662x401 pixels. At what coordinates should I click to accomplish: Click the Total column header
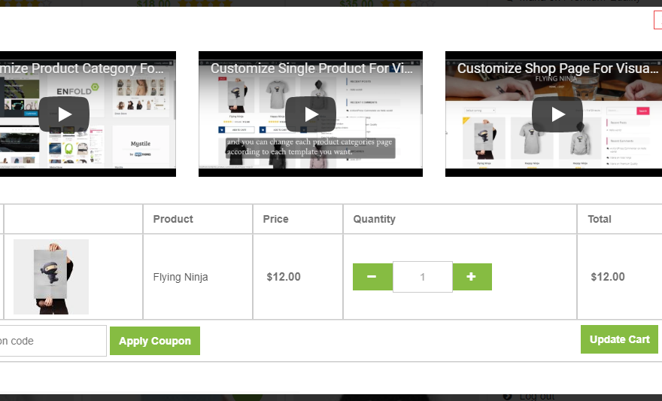point(600,219)
